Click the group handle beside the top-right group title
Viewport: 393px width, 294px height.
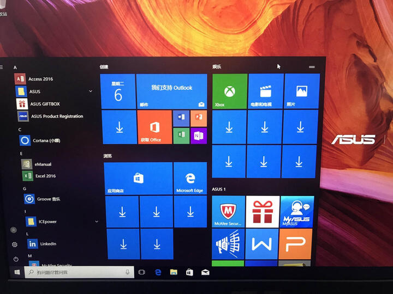coord(312,67)
